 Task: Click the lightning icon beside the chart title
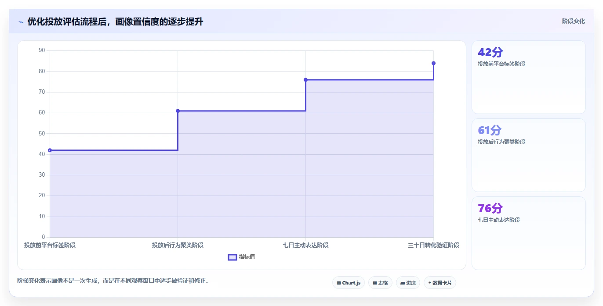point(21,22)
